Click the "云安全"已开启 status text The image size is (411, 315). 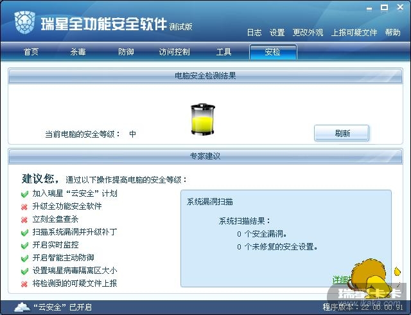click(x=62, y=307)
